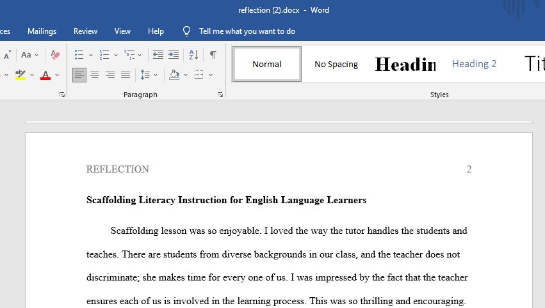Image resolution: width=545 pixels, height=308 pixels.
Task: Open the Review ribbon tab
Action: click(86, 31)
